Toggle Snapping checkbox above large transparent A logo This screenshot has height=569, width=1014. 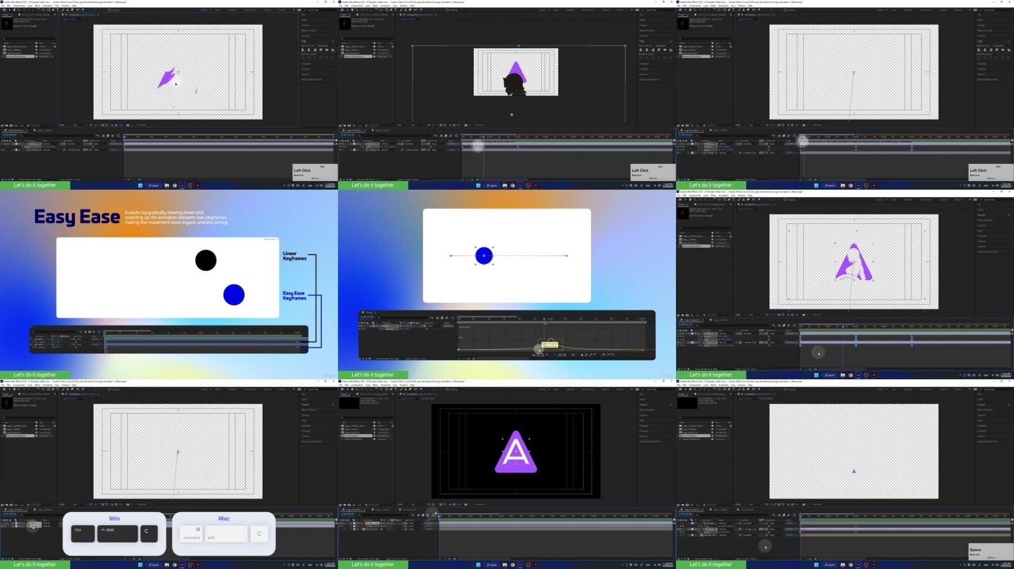pyautogui.click(x=785, y=199)
